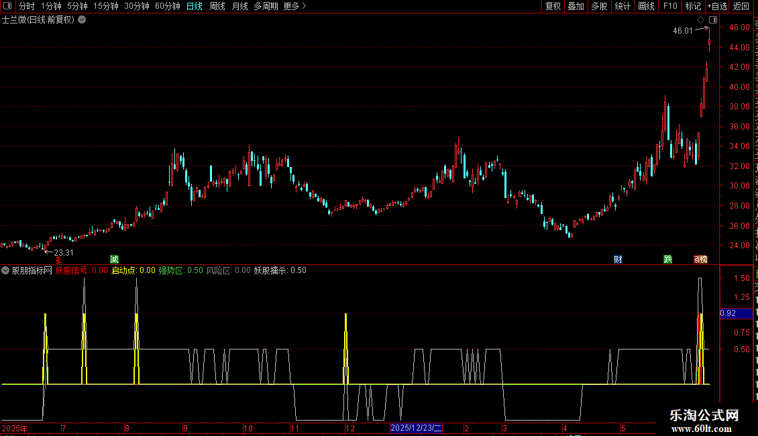Image resolution: width=758 pixels, height=436 pixels.
Task: Switch to the 月线 monthly tab
Action: coord(239,6)
